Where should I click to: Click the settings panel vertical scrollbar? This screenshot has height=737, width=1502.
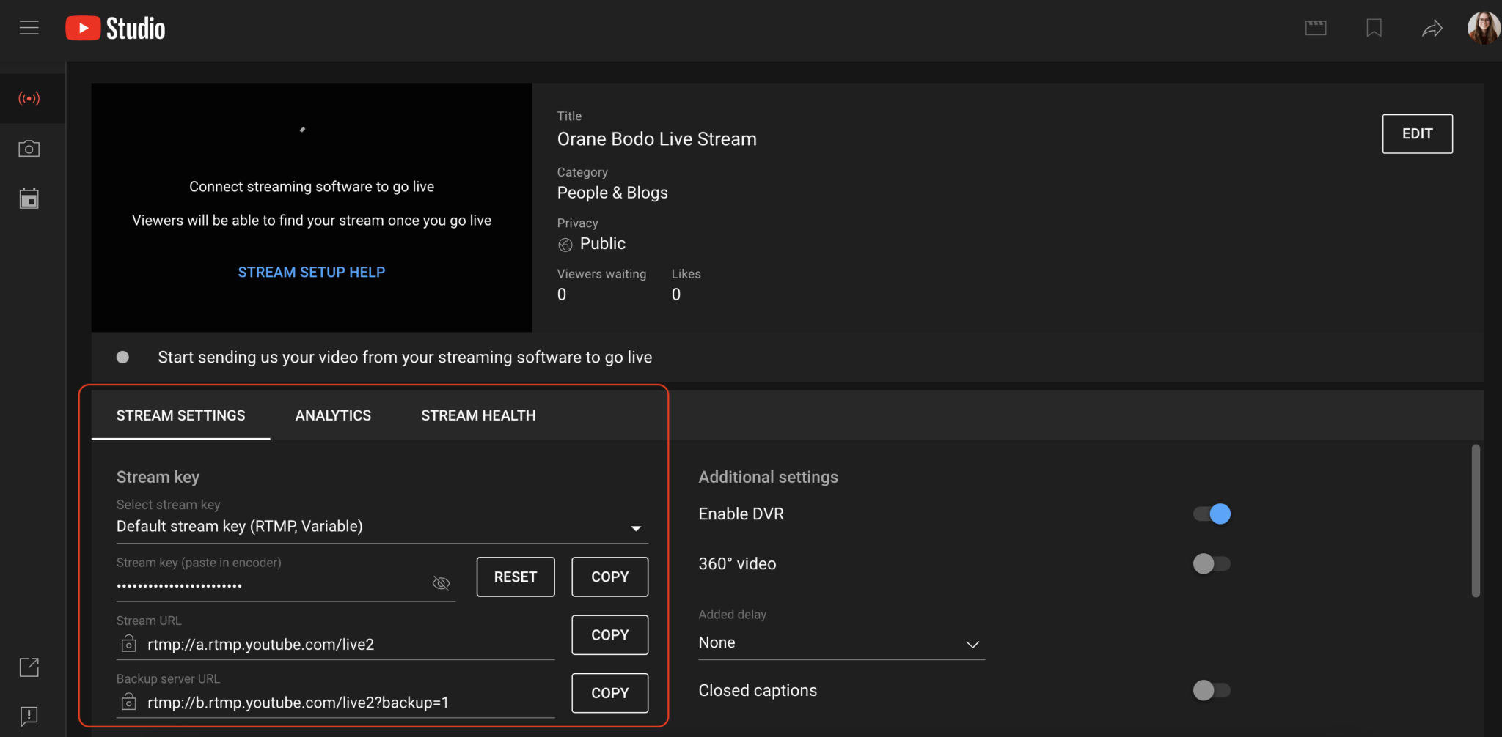(1475, 520)
